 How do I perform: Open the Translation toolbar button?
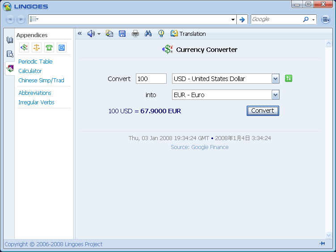click(188, 34)
